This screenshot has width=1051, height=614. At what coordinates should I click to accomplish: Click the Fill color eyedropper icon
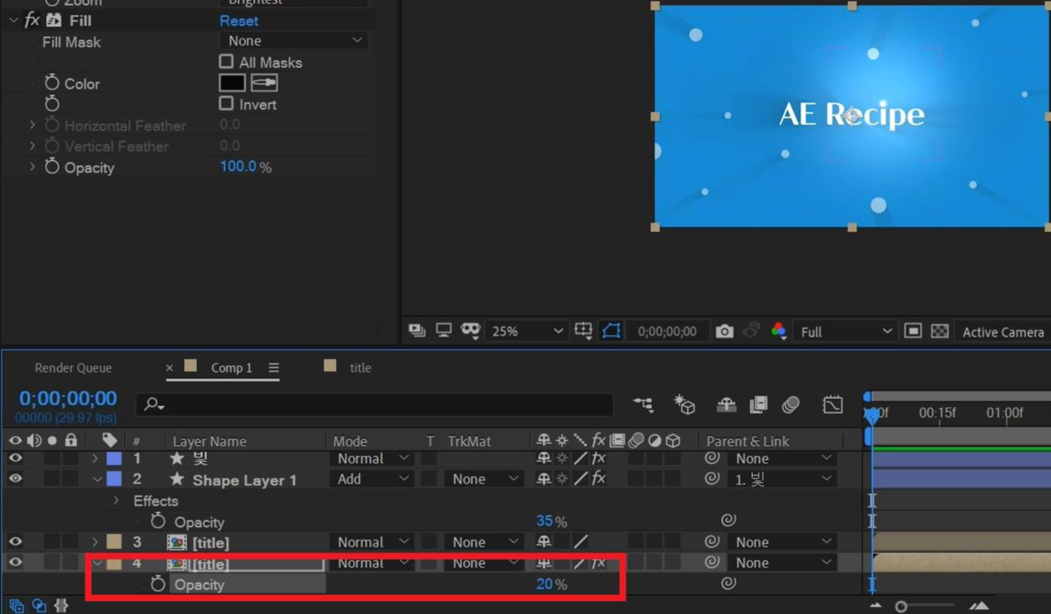click(264, 83)
